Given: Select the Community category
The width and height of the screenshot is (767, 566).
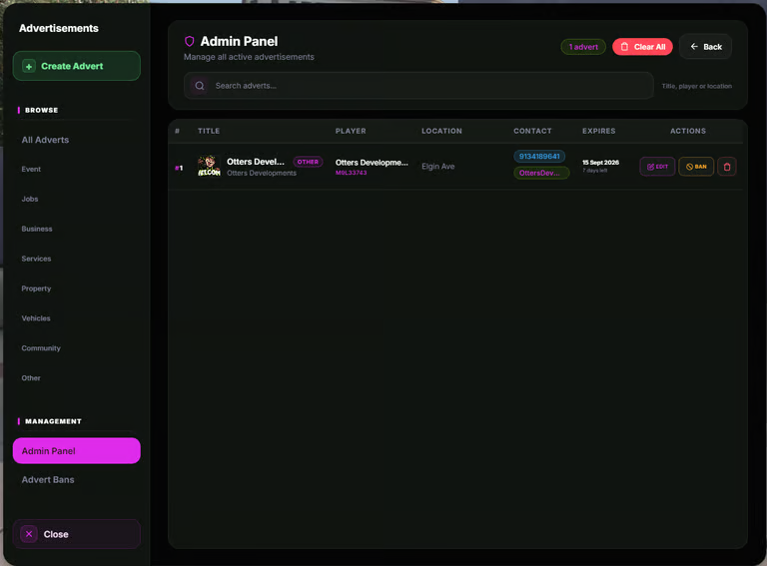Looking at the screenshot, I should 41,348.
